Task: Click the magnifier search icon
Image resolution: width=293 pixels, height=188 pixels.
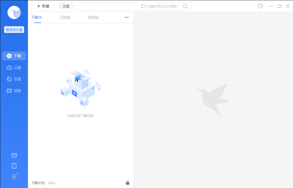Action: click(185, 6)
